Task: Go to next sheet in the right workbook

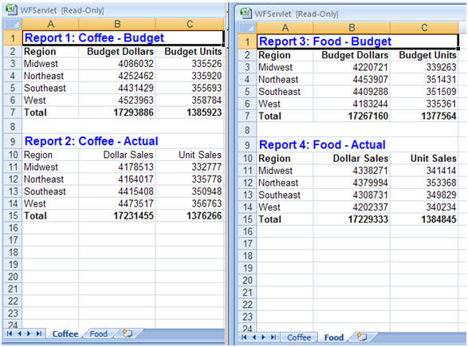Action: (263, 337)
